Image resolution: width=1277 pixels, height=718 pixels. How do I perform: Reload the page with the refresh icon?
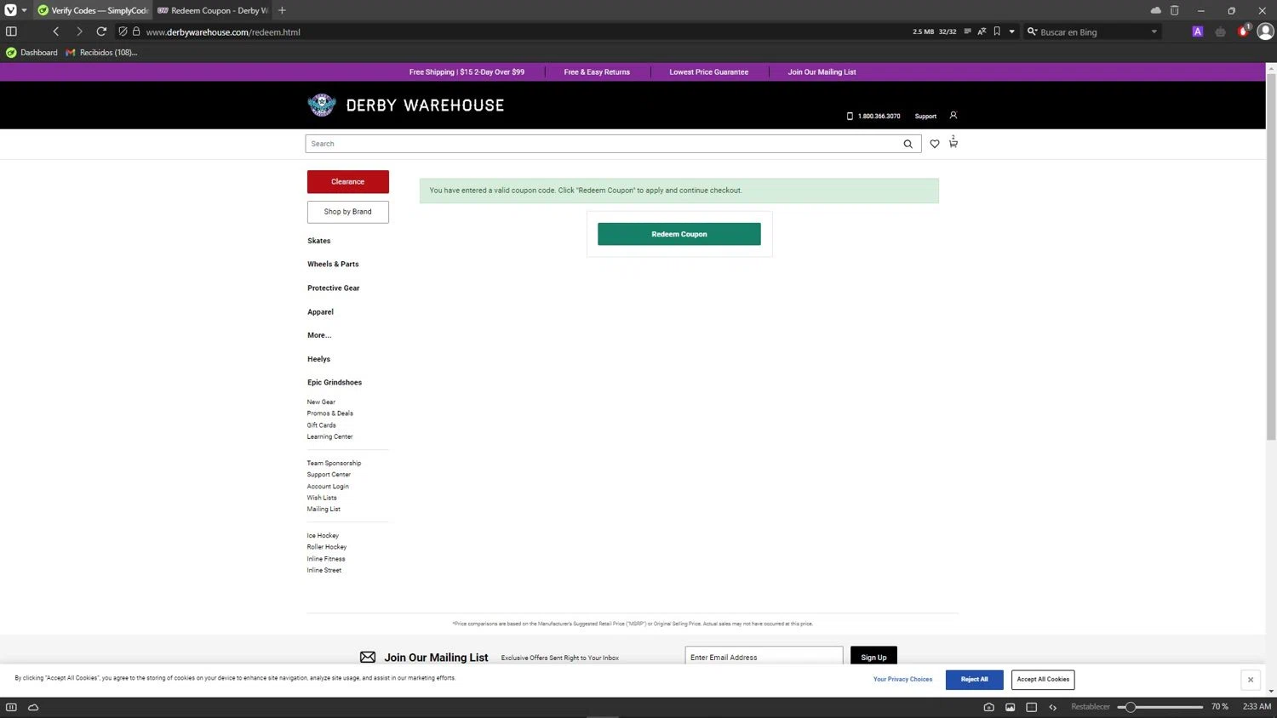click(101, 31)
